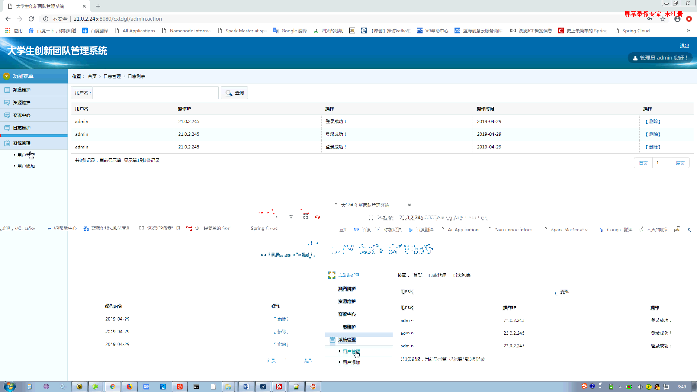Open the red Chrome update extension icon

coord(689,19)
